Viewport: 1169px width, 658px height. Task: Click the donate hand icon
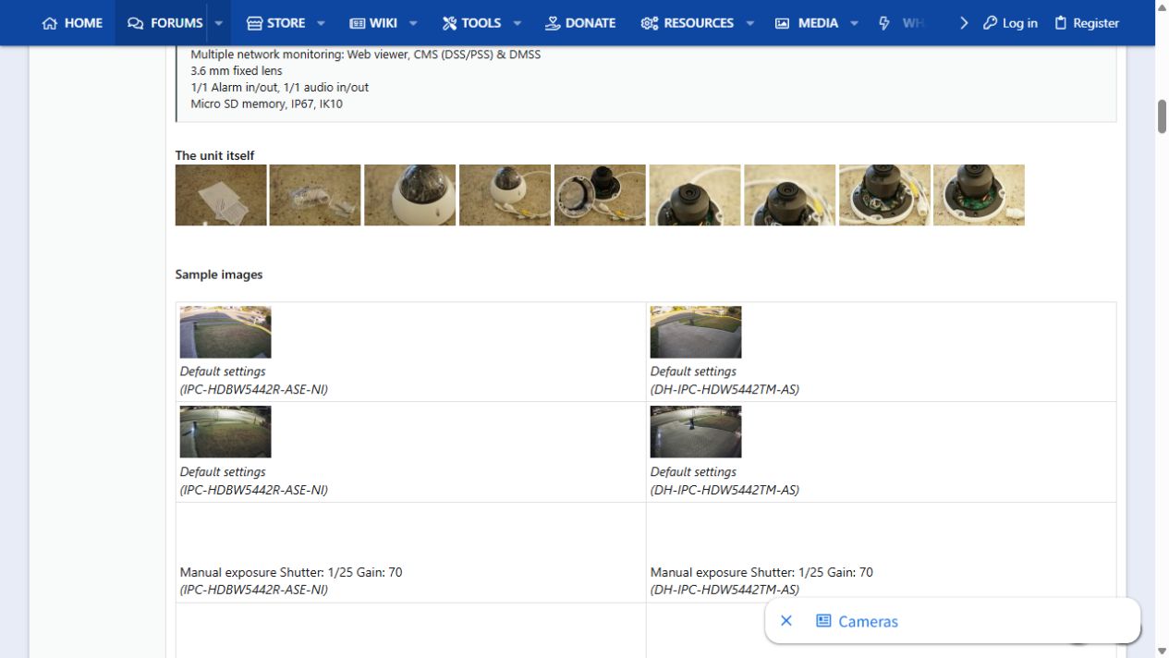553,23
